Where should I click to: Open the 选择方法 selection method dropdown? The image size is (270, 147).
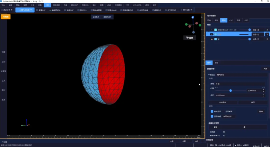107,17
